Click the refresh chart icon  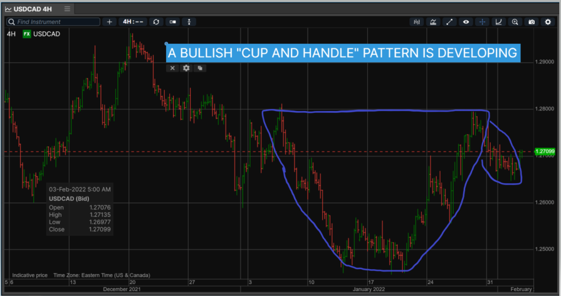tap(156, 22)
